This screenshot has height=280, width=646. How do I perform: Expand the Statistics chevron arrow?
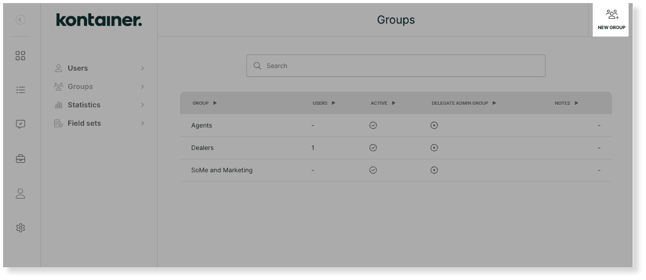coord(142,105)
